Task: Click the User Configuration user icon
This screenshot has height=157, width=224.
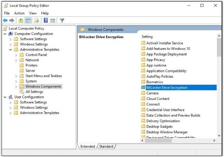Action: pyautogui.click(x=11, y=97)
